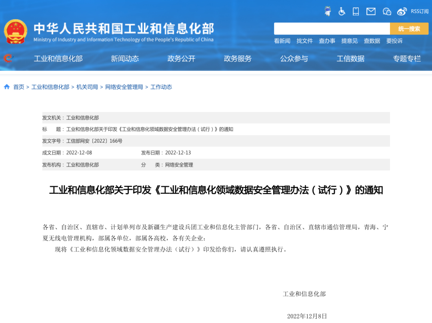Screen dimensions: 432x323
Task: Click the 查数据 quick link
Action: pos(372,41)
